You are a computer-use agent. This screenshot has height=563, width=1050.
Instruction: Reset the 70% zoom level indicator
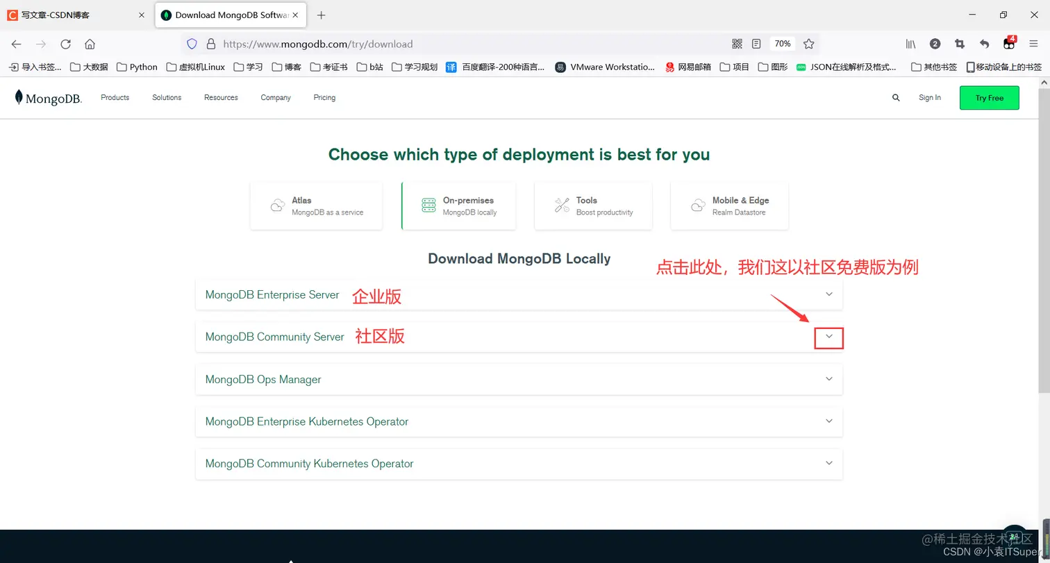tap(783, 44)
